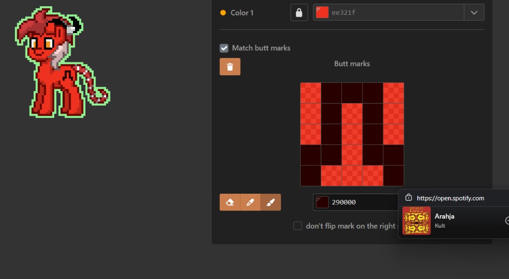Click the ee321f hex color input field
This screenshot has height=279, width=509.
click(x=394, y=12)
